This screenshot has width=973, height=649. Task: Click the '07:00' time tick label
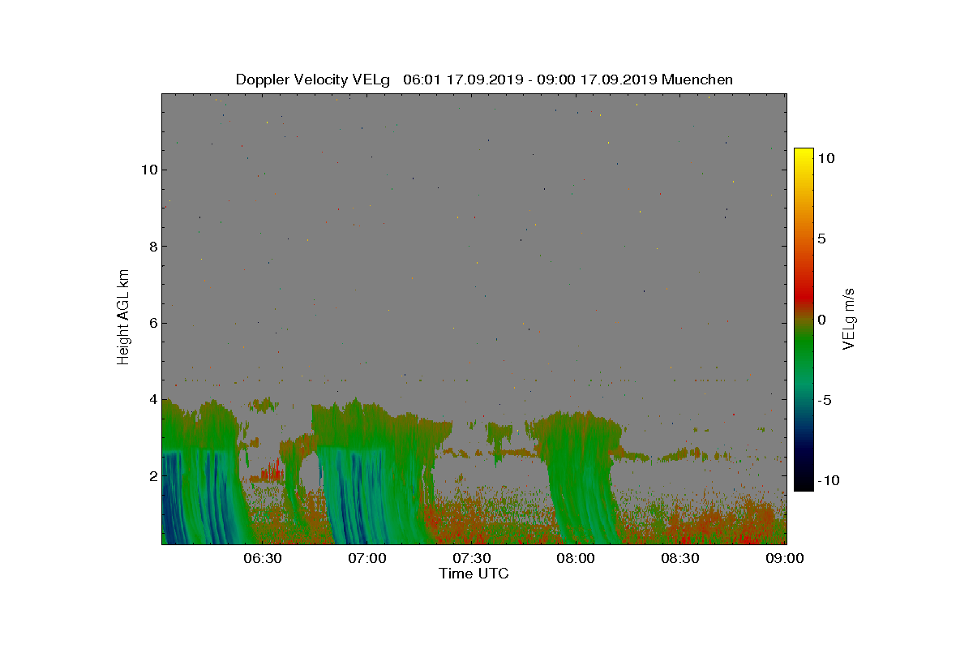(367, 558)
